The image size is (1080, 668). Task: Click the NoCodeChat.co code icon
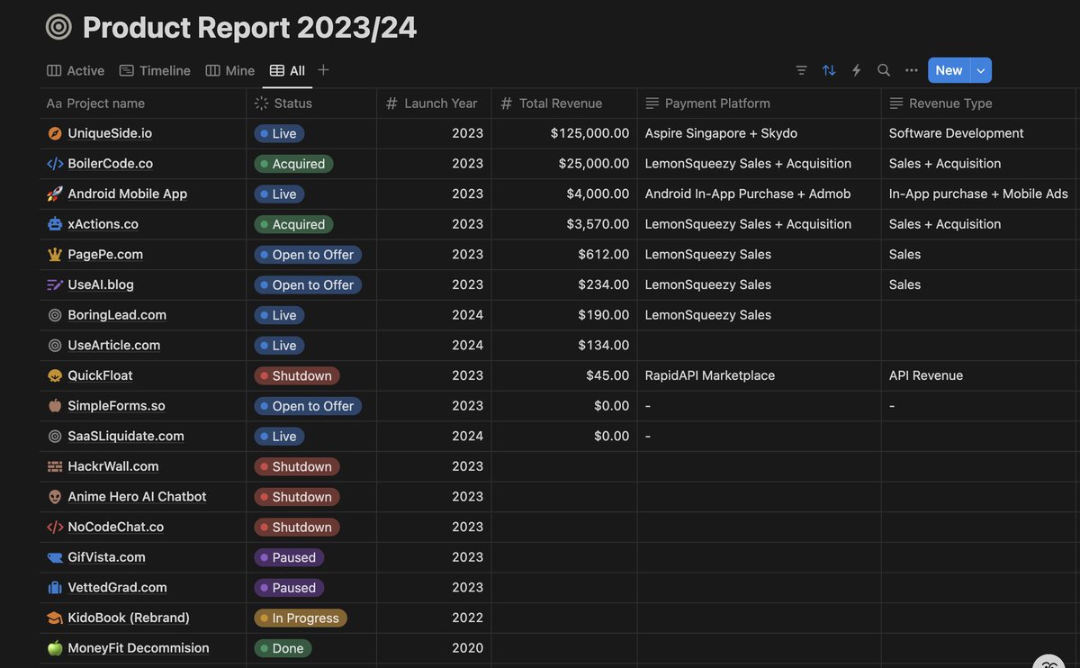[55, 527]
